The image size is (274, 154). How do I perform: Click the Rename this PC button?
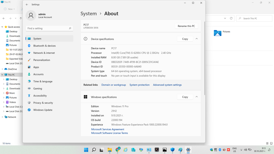(x=186, y=26)
